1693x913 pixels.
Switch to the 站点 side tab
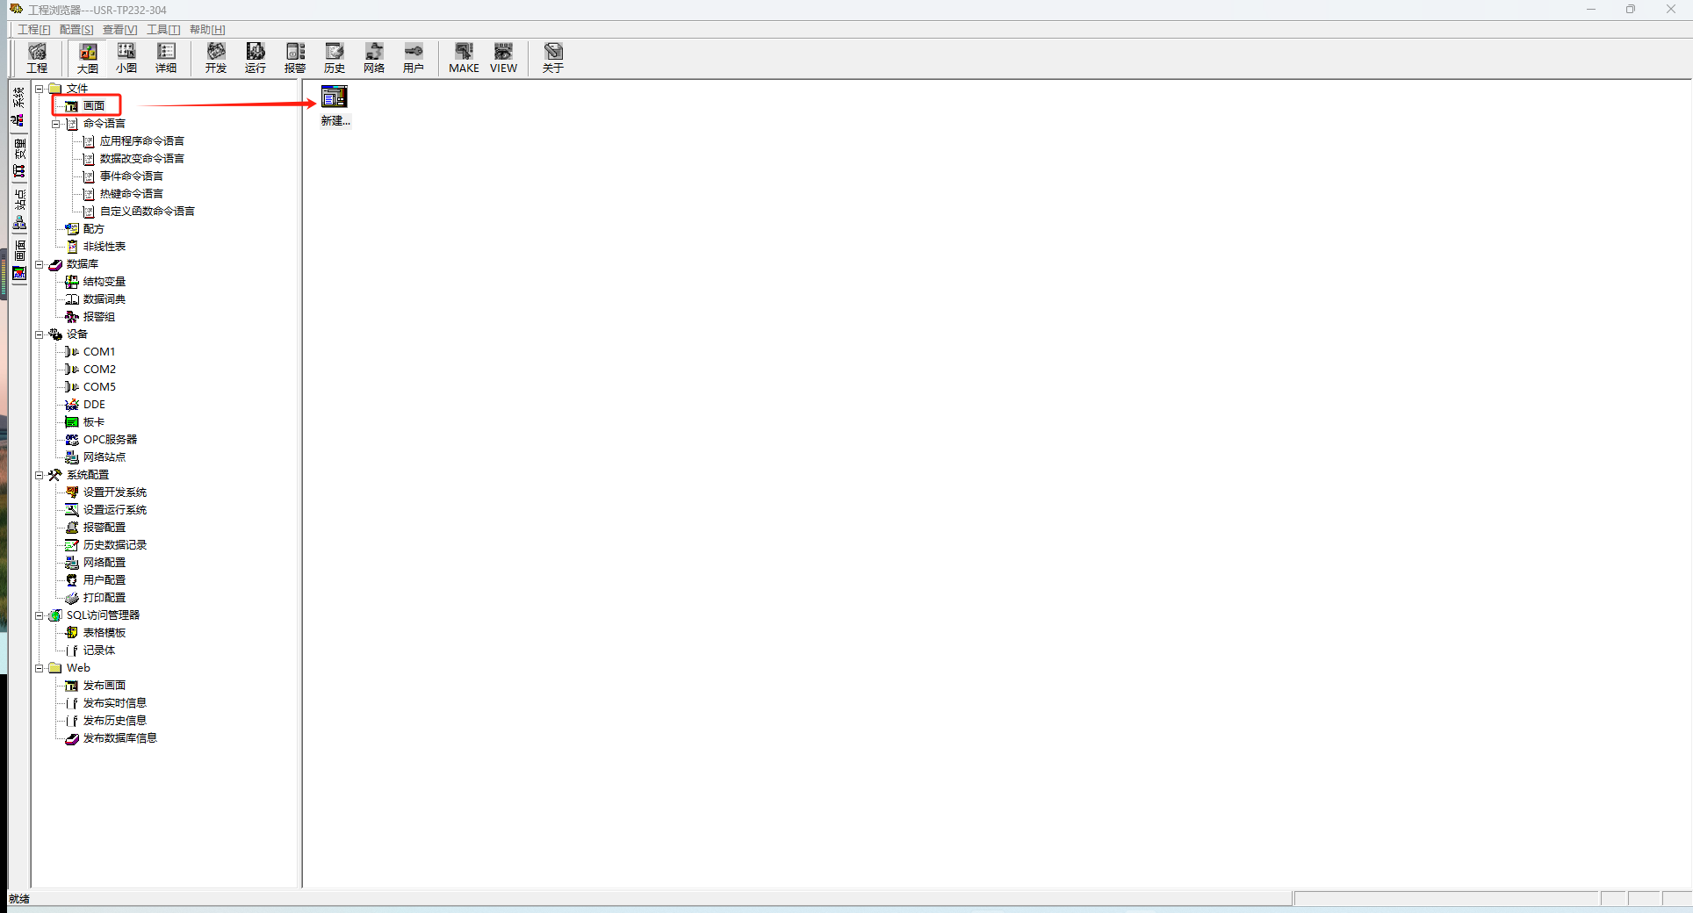click(x=18, y=209)
